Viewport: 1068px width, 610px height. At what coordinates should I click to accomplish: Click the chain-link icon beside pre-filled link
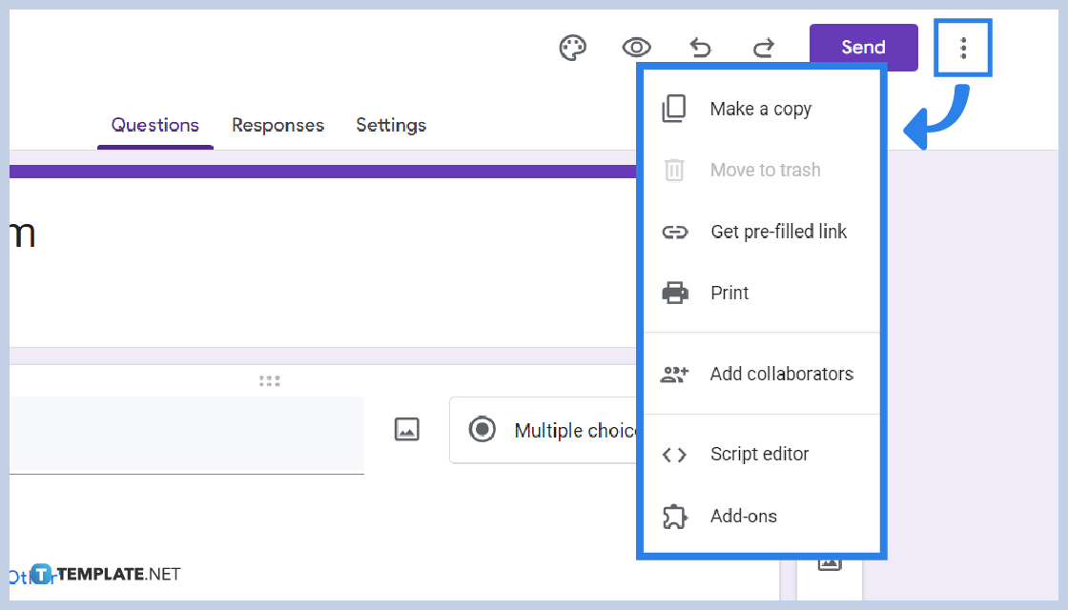click(674, 232)
